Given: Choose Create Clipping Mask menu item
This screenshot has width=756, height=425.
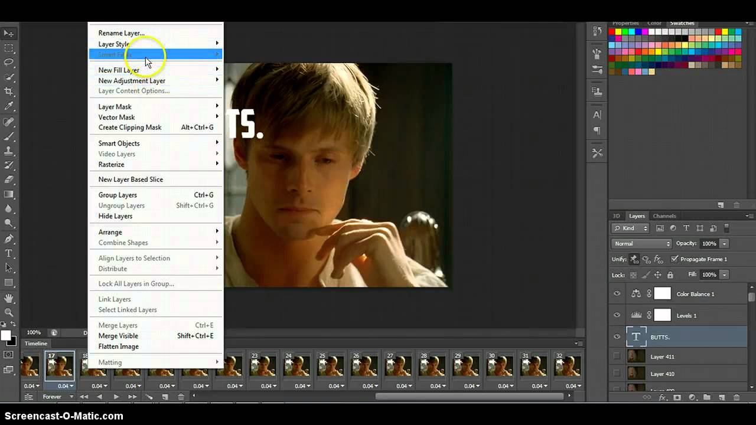Looking at the screenshot, I should pos(156,127).
